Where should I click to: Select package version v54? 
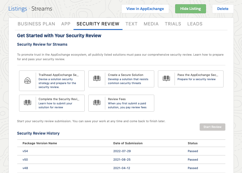25,151
